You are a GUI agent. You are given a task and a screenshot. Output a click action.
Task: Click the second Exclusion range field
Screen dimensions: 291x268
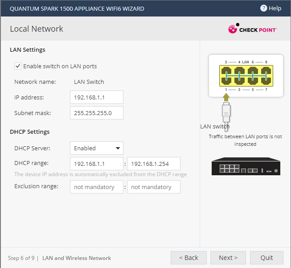click(x=153, y=187)
